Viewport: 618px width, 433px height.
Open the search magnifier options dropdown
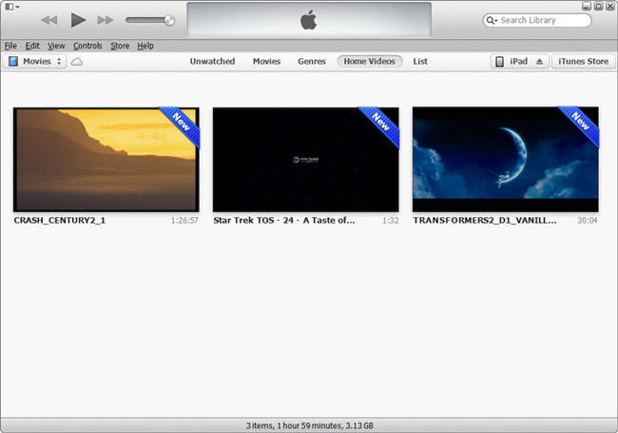pyautogui.click(x=492, y=20)
